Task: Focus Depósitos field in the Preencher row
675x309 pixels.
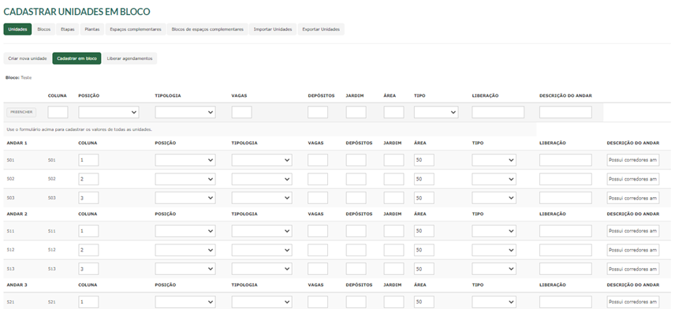Action: coord(318,112)
